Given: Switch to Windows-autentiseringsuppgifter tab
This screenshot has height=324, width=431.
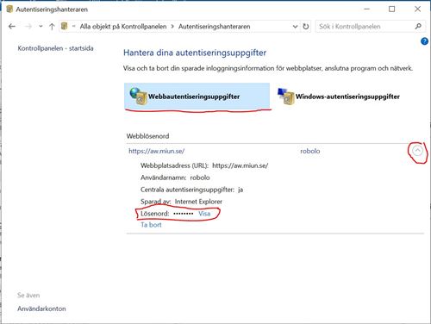Looking at the screenshot, I should [339, 97].
